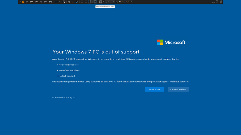The height and width of the screenshot is (135, 241).
Task: Click the Don't remind me again link
Action: [x=64, y=97]
